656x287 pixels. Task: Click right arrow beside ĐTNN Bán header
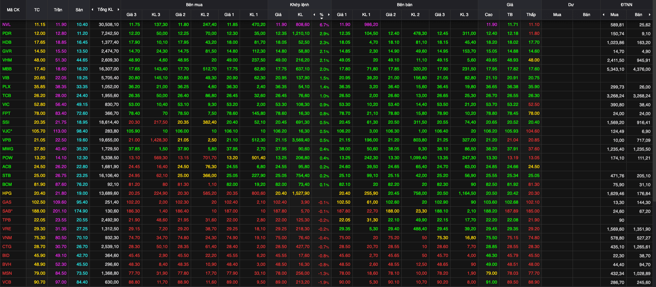[650, 15]
